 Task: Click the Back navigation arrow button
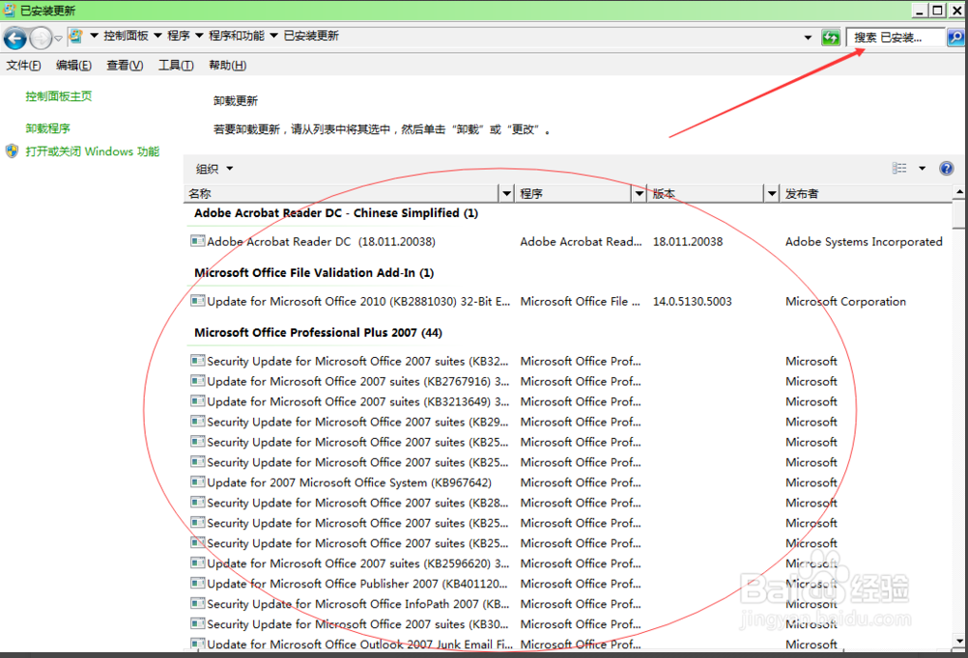pos(15,38)
